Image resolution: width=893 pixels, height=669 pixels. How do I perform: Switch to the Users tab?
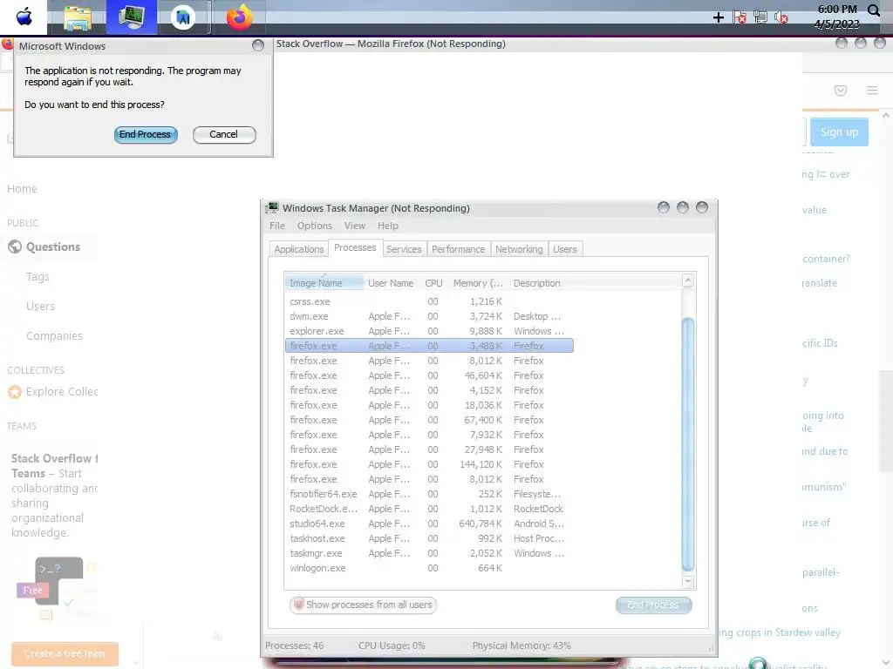click(x=565, y=249)
